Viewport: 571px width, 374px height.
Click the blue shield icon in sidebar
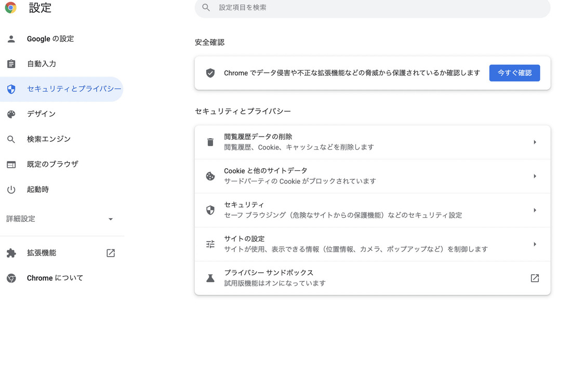point(11,89)
